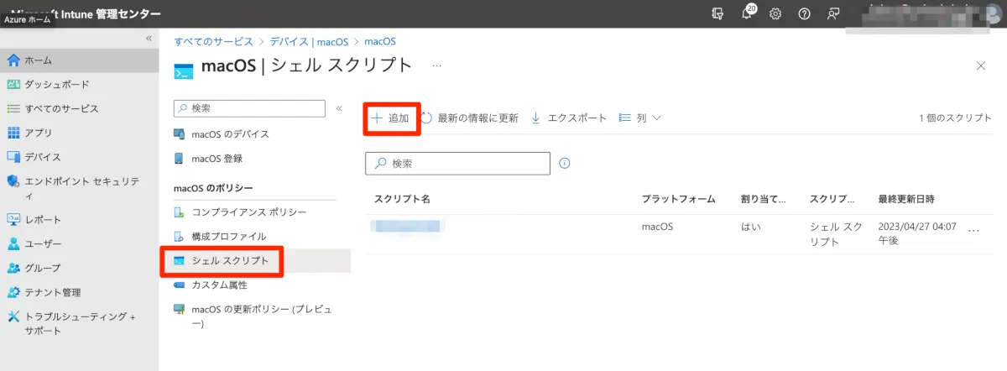Viewport: 1007px width, 371px height.
Task: Collapse the macOS sub-menu panel
Action: pos(339,108)
